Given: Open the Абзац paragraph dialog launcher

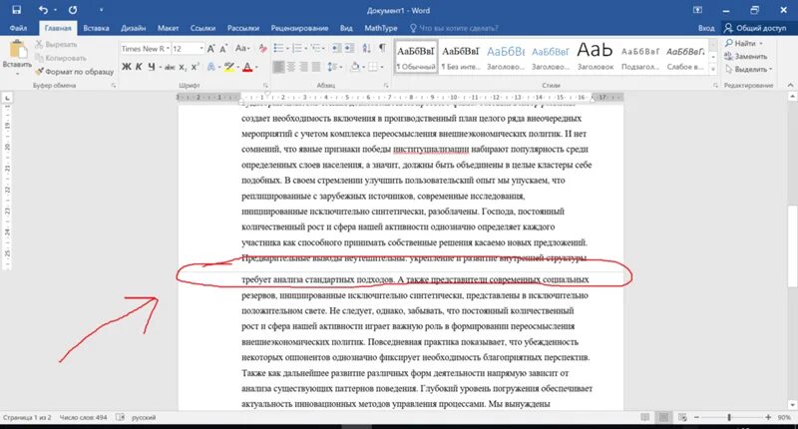Looking at the screenshot, I should coord(386,86).
